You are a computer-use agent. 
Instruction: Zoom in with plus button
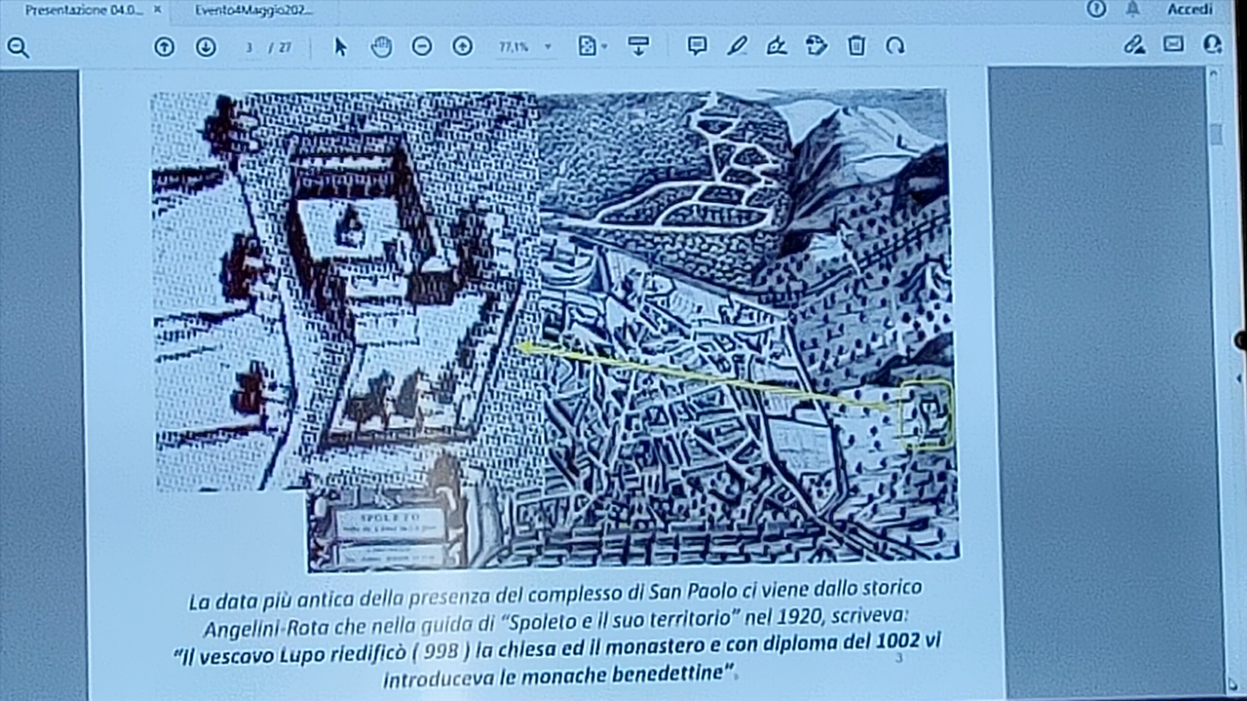click(x=462, y=47)
